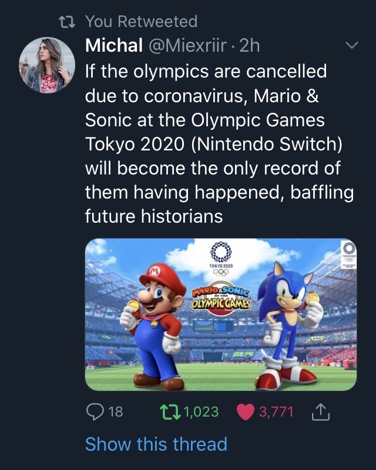Click the 2h timestamp

click(x=249, y=45)
